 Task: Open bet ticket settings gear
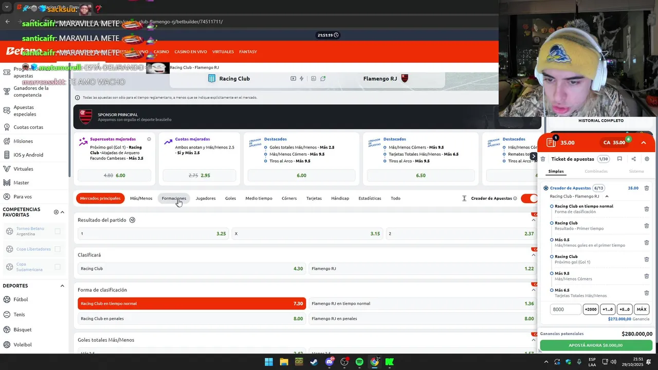coord(647,159)
